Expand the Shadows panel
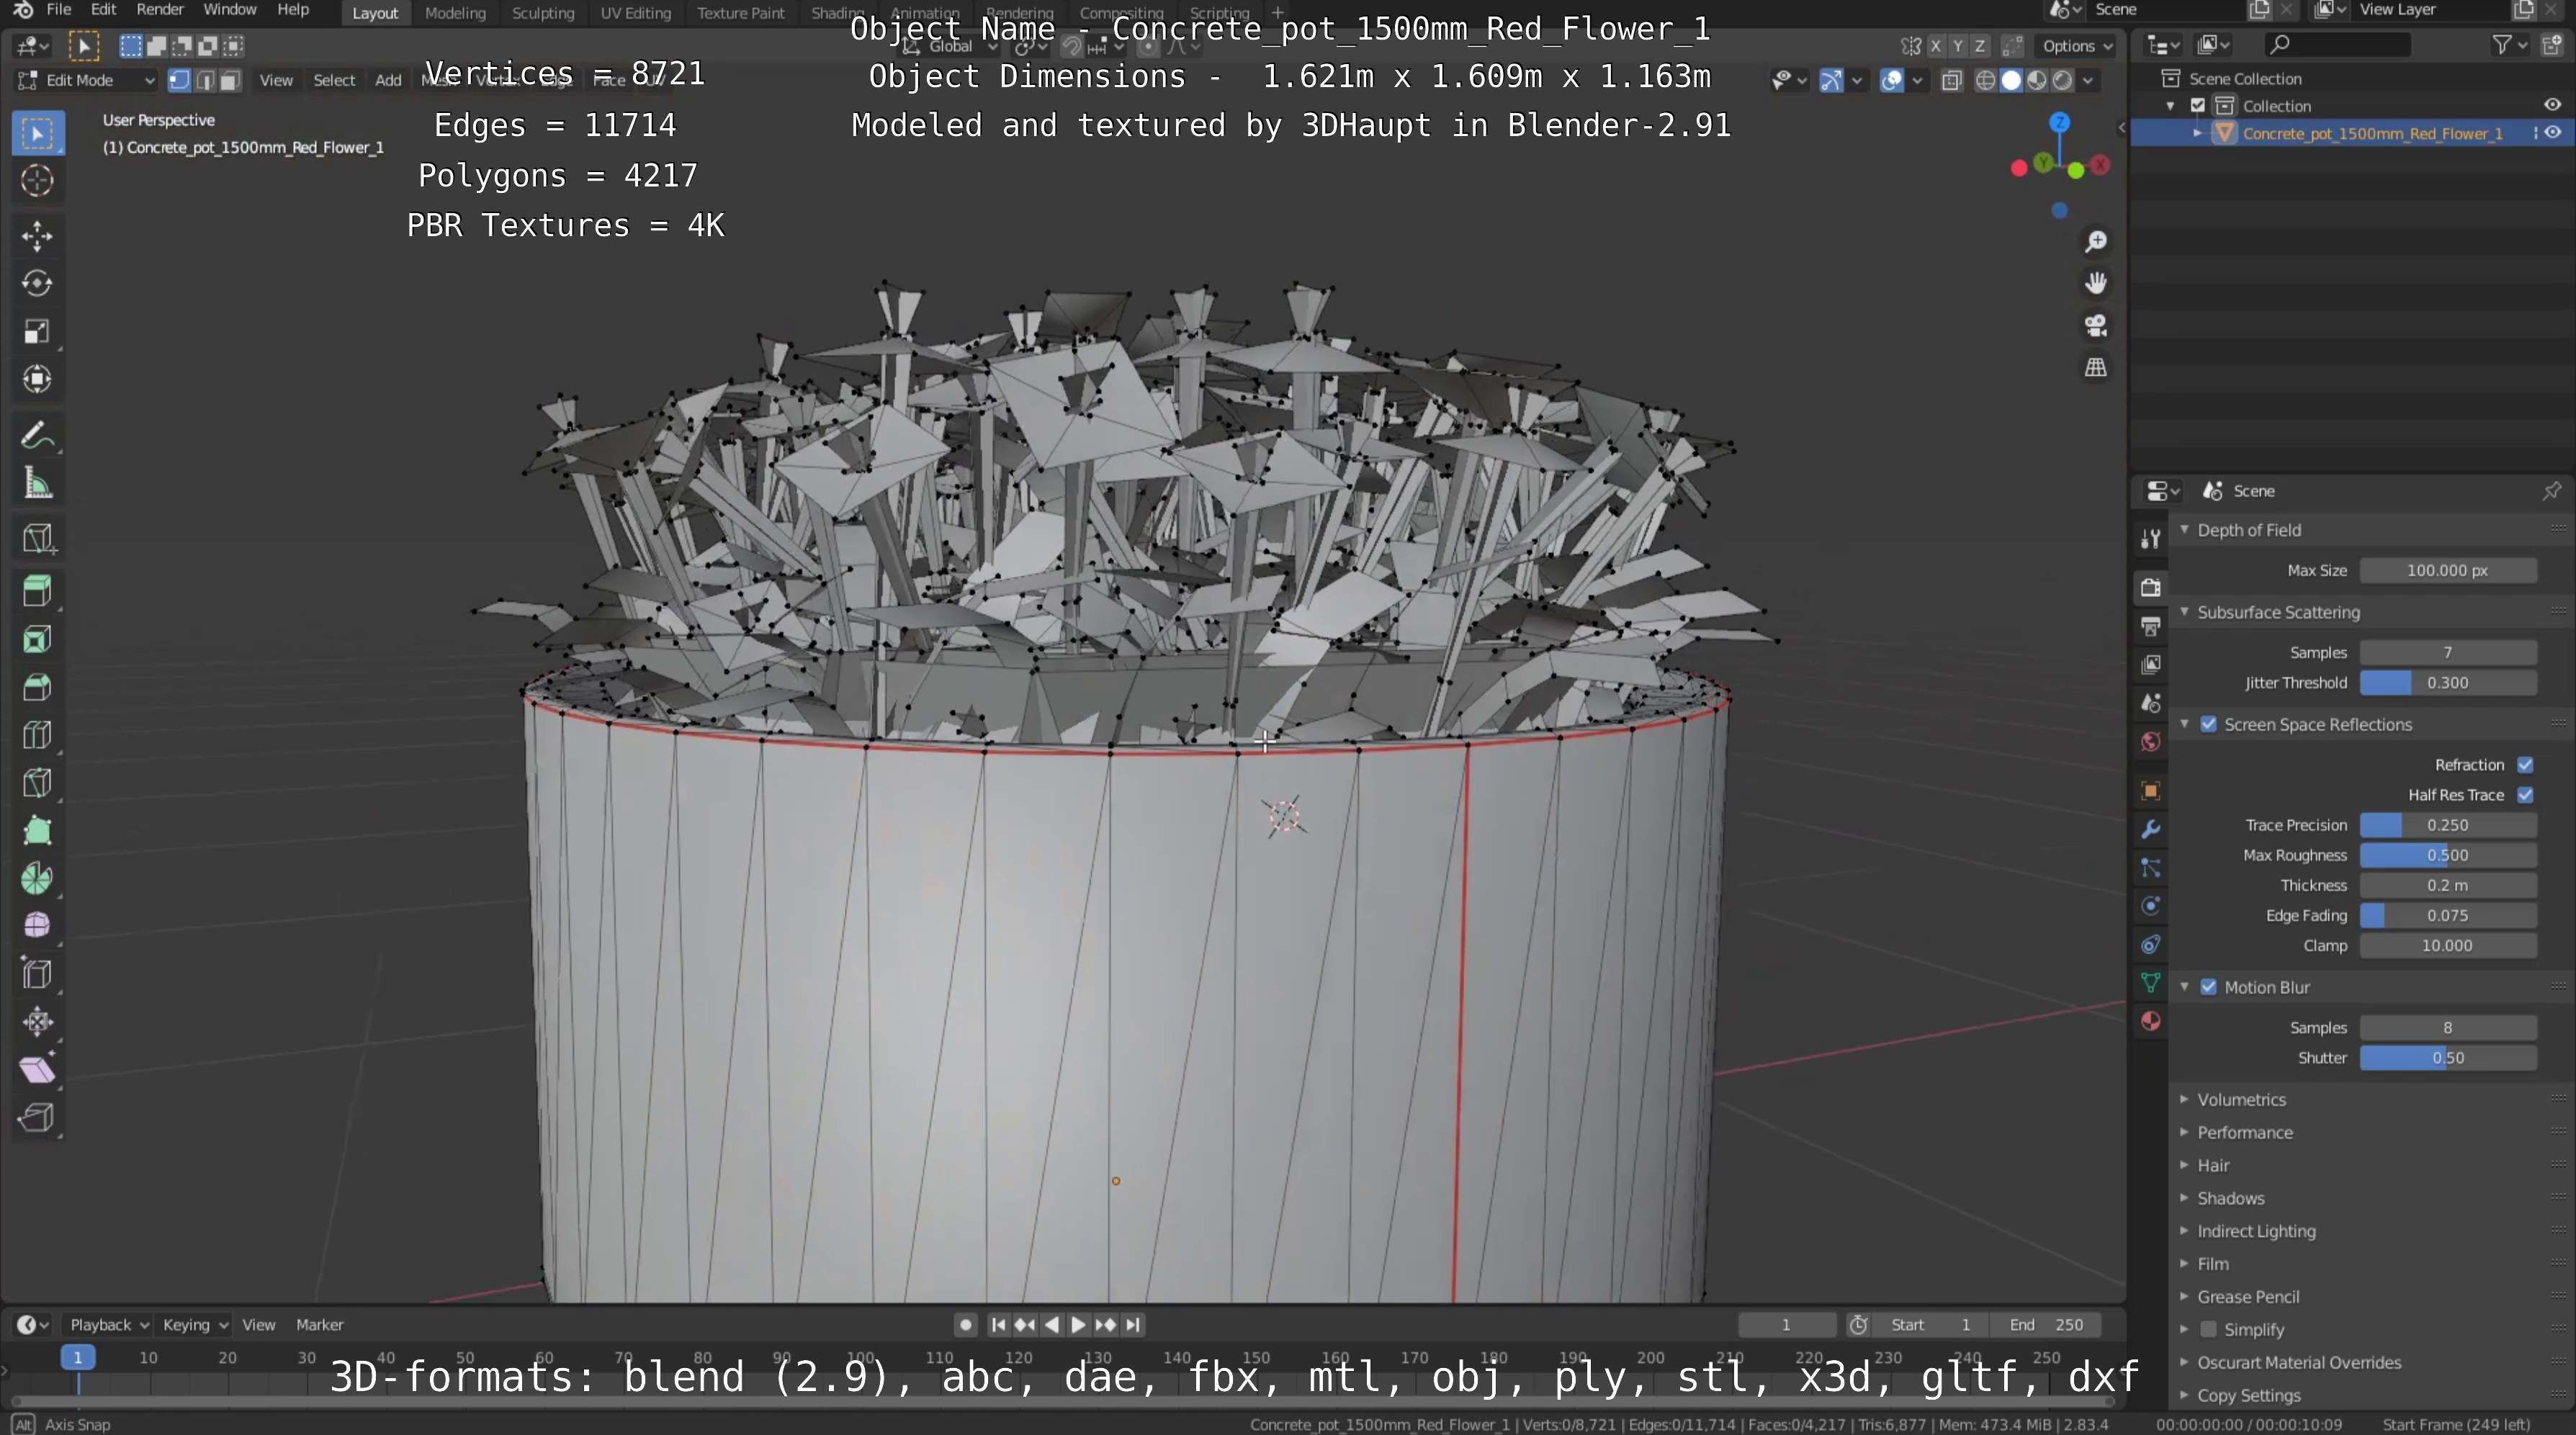Screen dimensions: 2576x1435 [2185, 1198]
